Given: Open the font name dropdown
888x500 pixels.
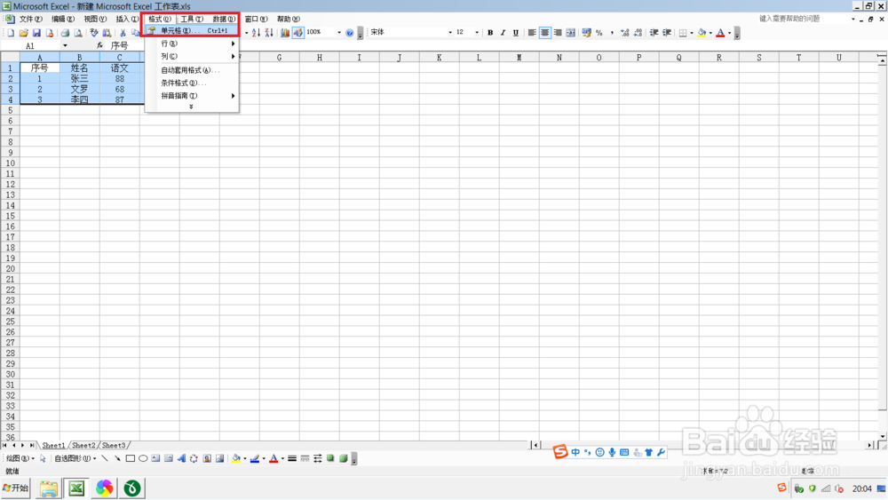Looking at the screenshot, I should 450,33.
